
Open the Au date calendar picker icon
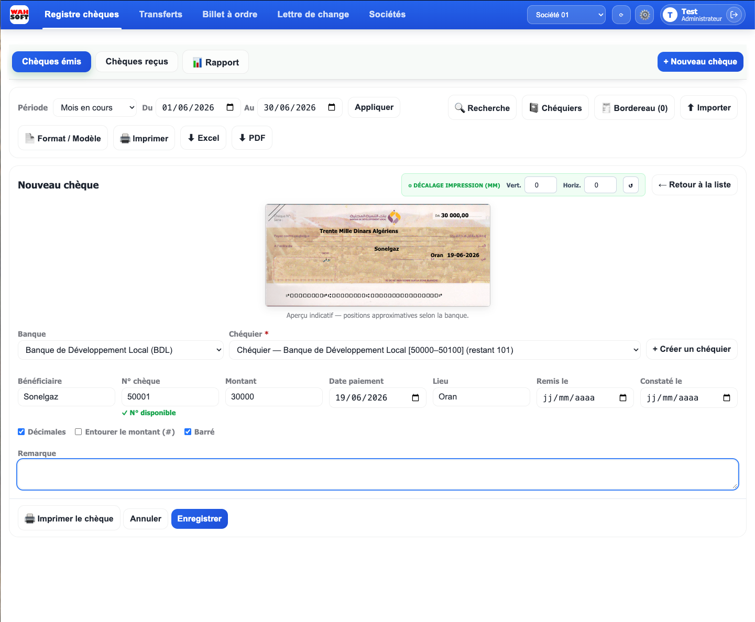pyautogui.click(x=332, y=107)
